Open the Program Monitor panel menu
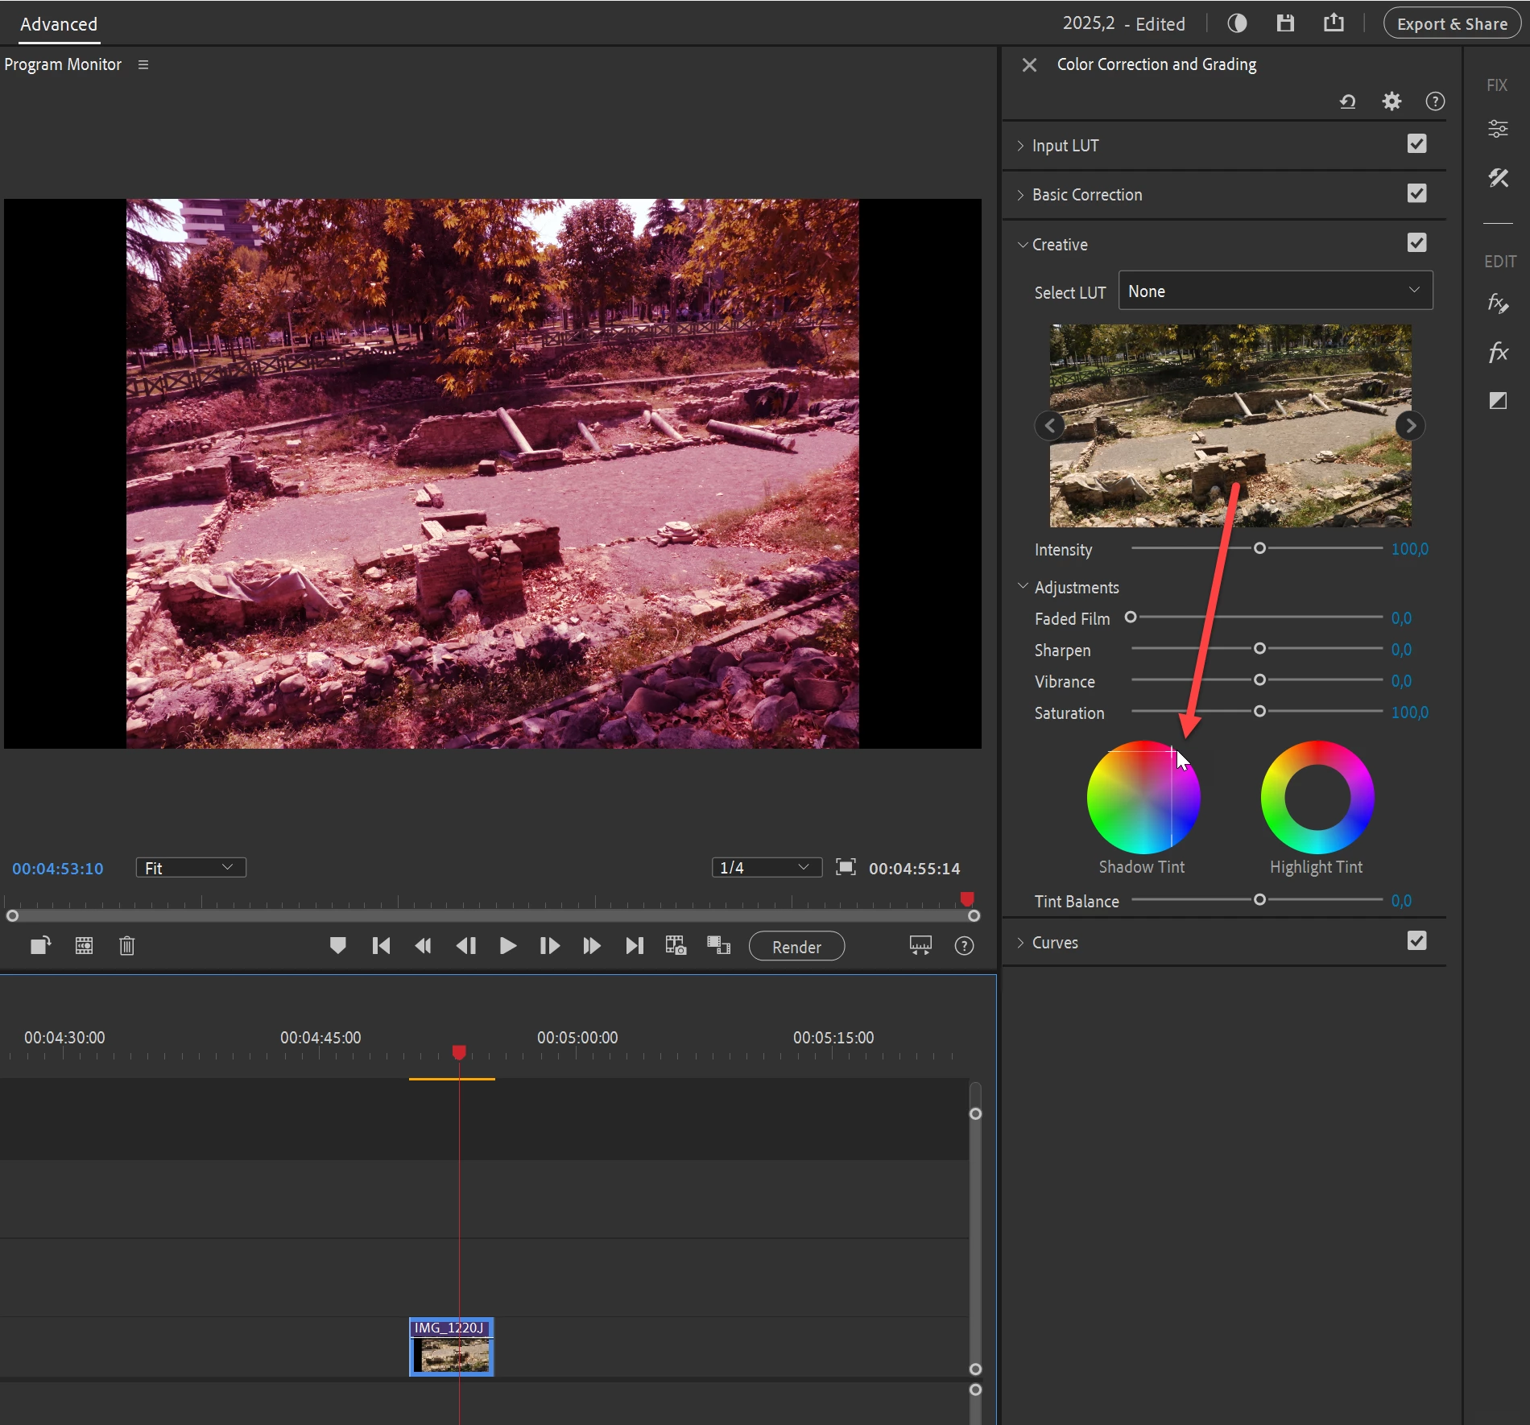1530x1425 pixels. coord(143,64)
